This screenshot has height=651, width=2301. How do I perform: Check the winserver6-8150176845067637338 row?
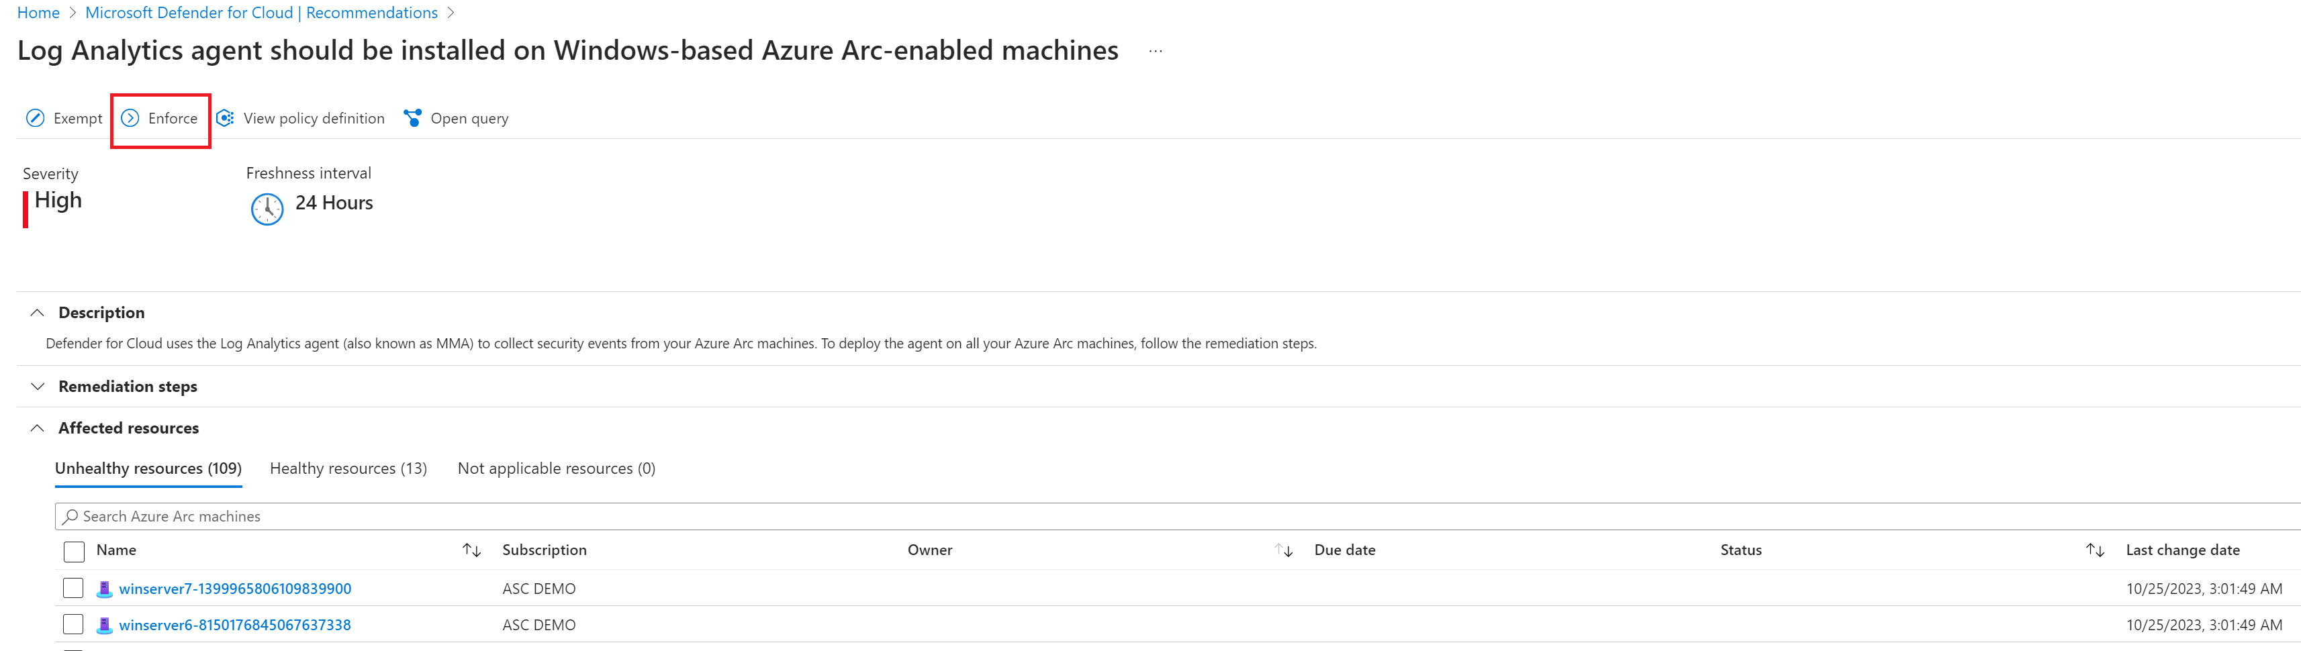tap(73, 624)
